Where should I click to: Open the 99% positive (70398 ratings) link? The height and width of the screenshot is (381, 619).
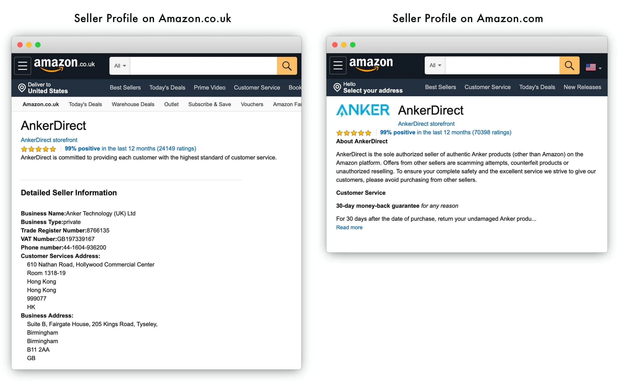445,132
